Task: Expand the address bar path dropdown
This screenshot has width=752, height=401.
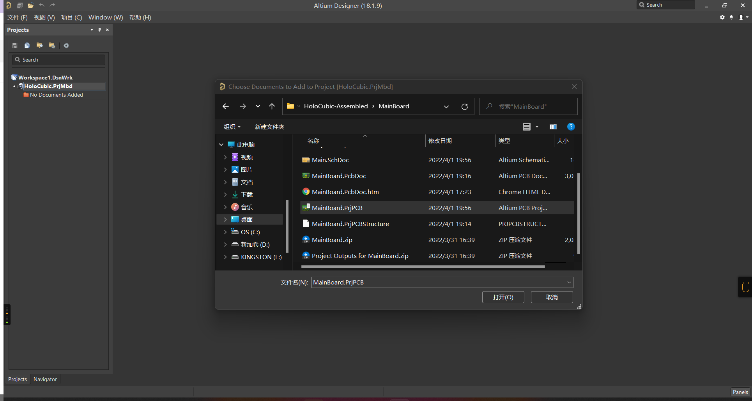Action: click(x=446, y=106)
